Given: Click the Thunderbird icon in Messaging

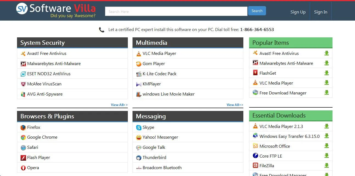Looking at the screenshot, I should coord(139,157).
